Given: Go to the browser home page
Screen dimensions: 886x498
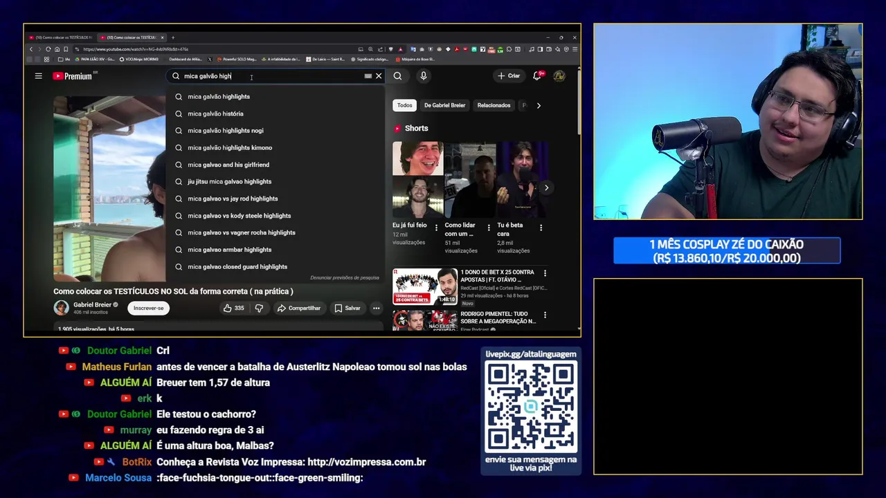Looking at the screenshot, I should pos(57,49).
